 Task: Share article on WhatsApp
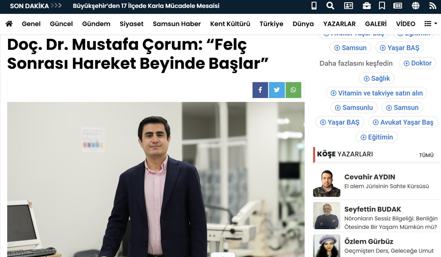(293, 90)
